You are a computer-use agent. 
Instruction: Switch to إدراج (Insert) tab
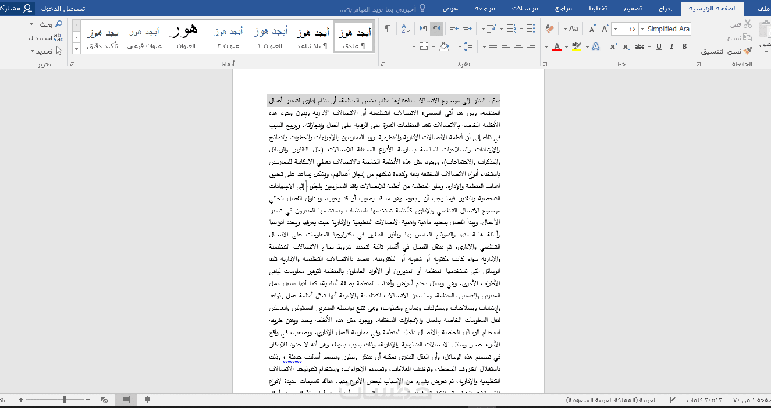click(665, 8)
